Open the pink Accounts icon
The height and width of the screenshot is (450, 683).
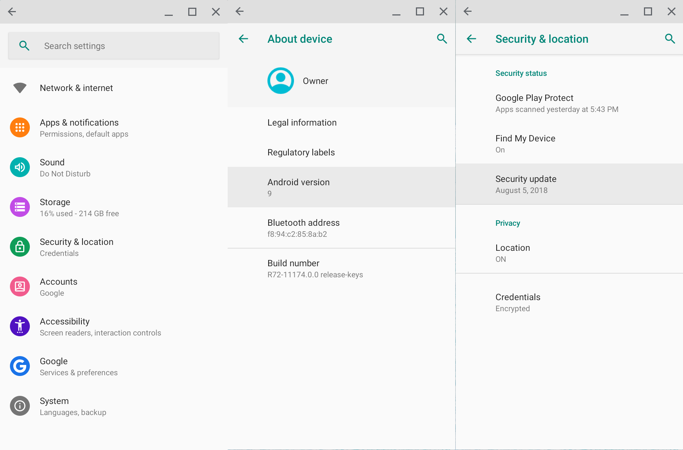click(x=20, y=286)
